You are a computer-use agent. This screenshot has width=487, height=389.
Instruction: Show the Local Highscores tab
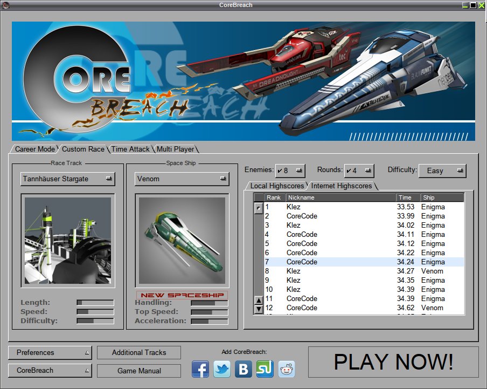(277, 186)
